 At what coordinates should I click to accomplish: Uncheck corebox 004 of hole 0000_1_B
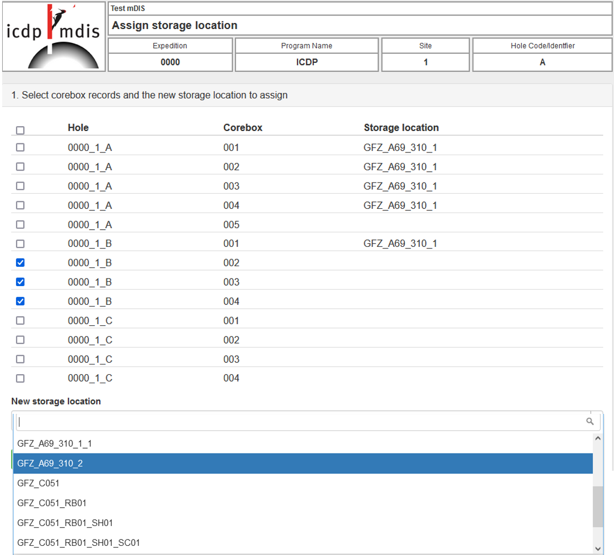(20, 301)
